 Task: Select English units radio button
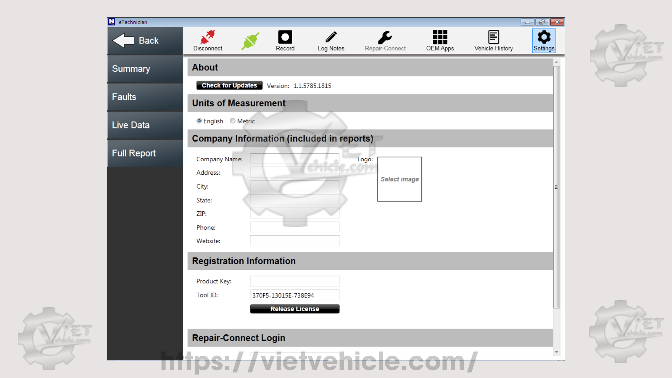click(x=199, y=121)
